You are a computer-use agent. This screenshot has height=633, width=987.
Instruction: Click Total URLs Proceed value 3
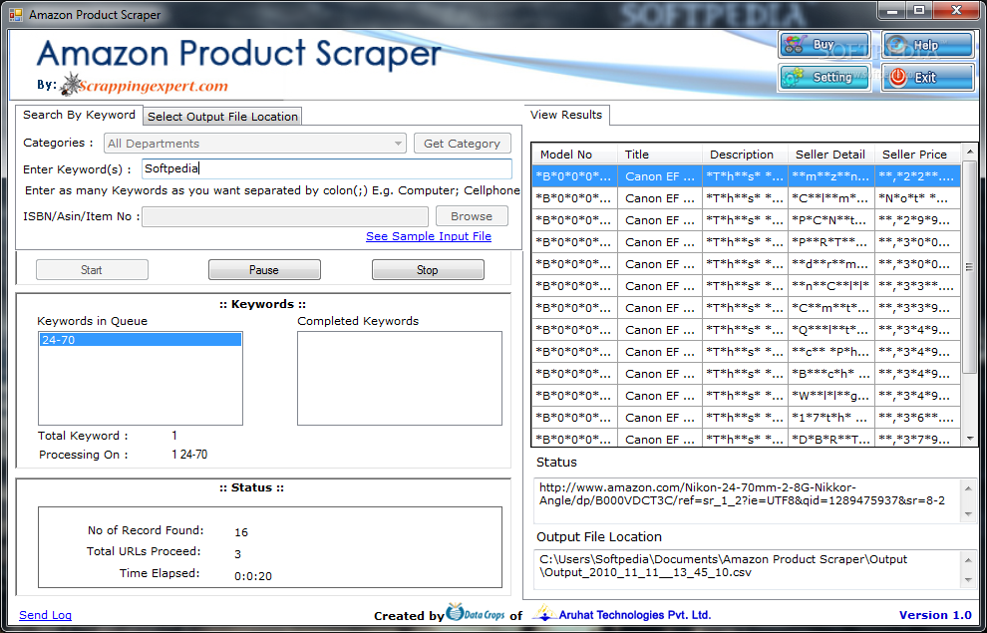pos(238,554)
